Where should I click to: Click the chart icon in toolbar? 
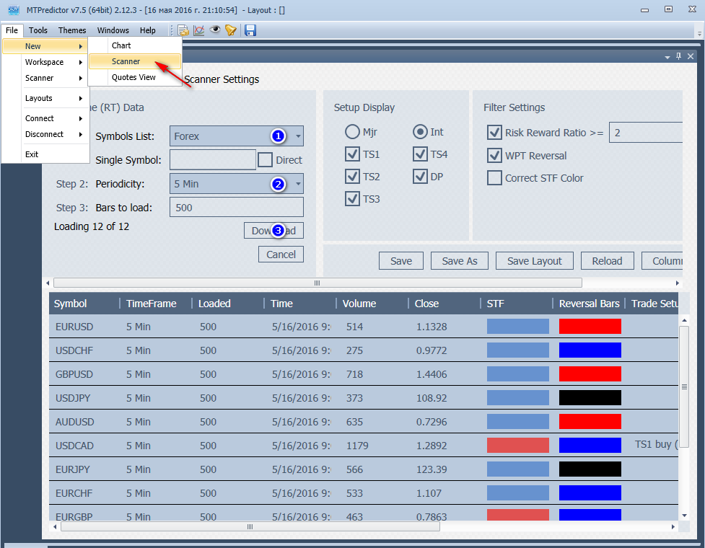[x=199, y=30]
